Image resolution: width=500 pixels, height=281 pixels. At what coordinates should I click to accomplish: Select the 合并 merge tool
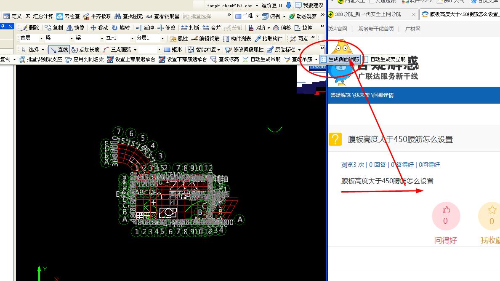211,28
